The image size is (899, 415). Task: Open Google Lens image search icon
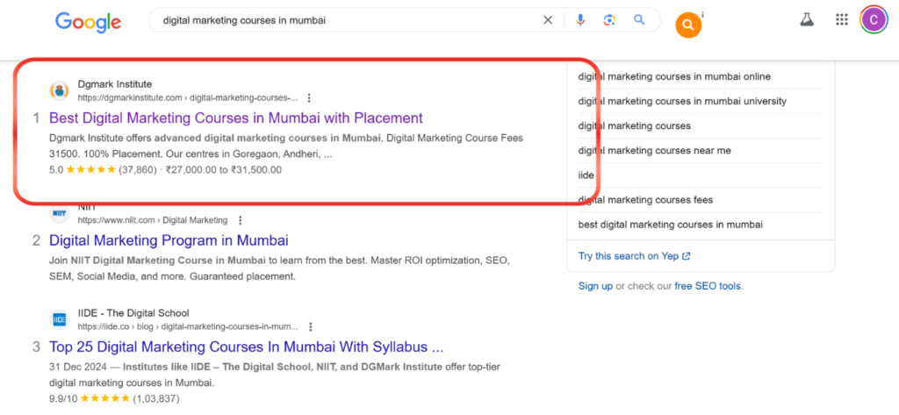(x=609, y=20)
